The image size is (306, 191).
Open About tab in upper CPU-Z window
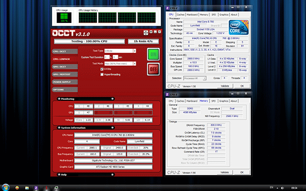pyautogui.click(x=234, y=15)
